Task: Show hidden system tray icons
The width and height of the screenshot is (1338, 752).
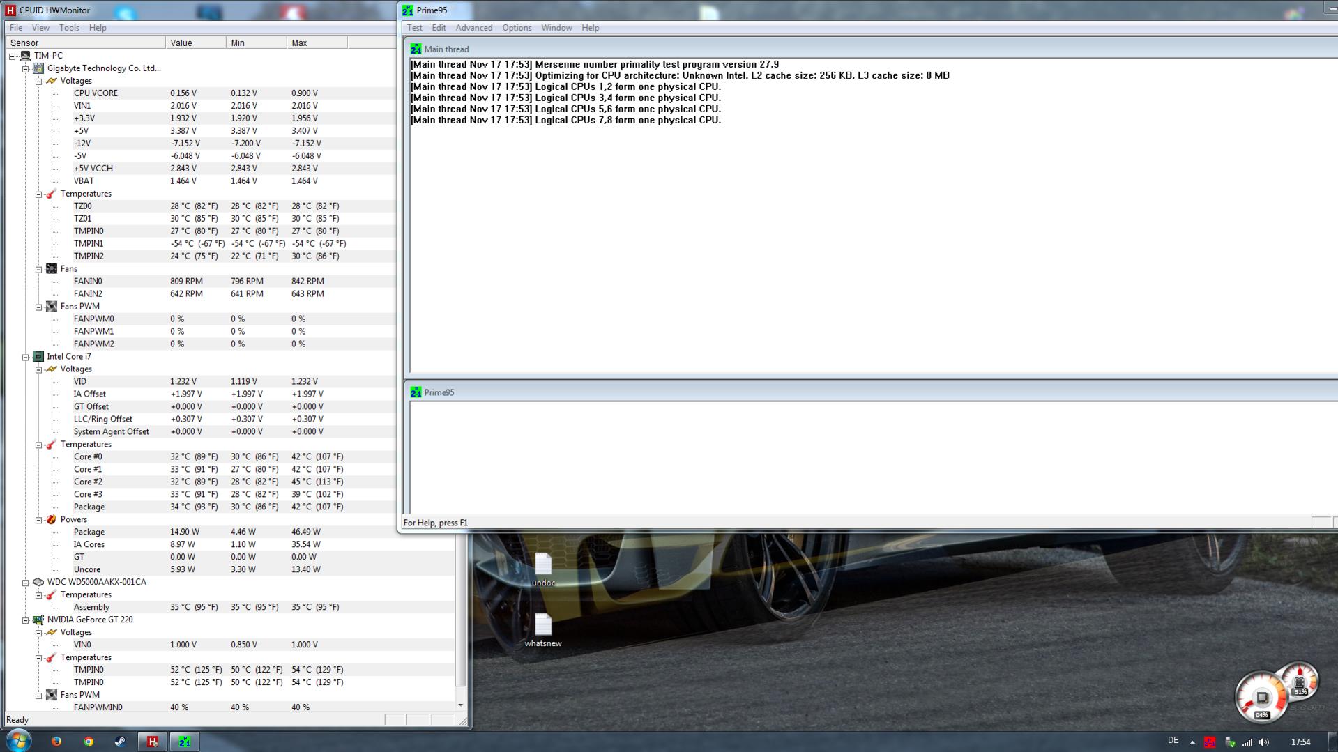Action: pyautogui.click(x=1192, y=742)
